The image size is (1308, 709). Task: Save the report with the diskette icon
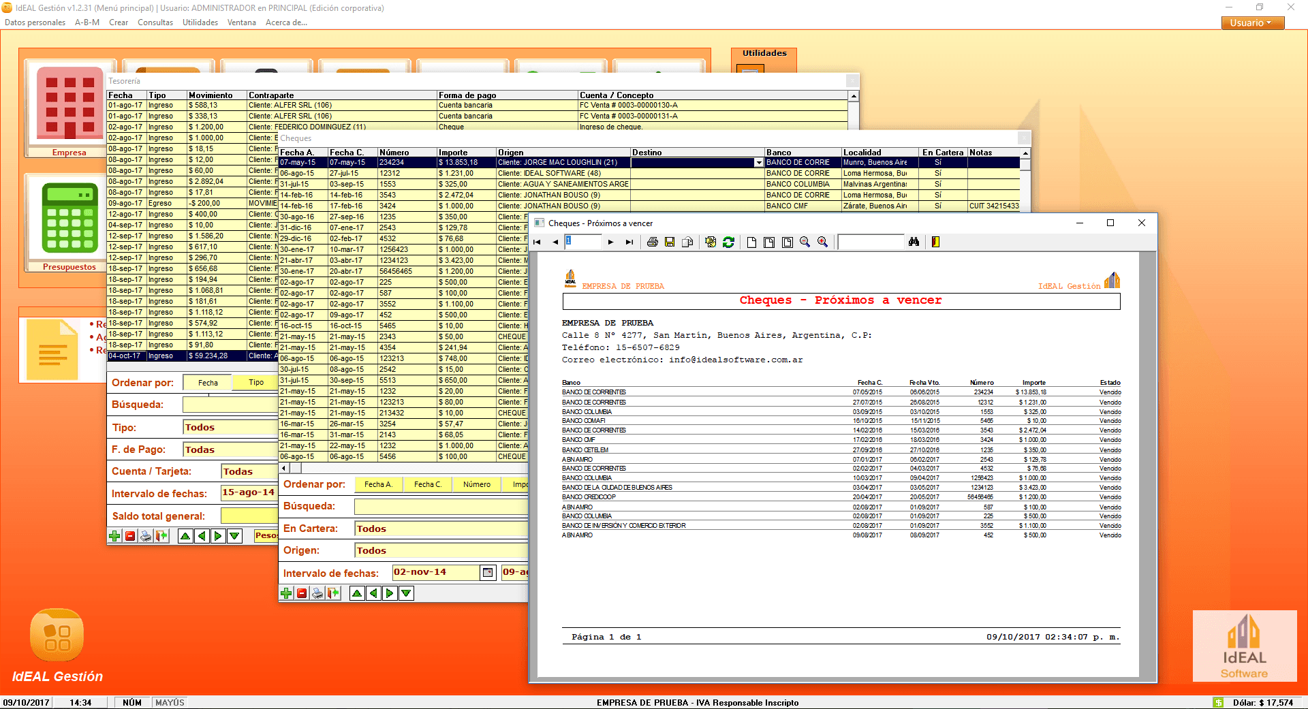(670, 242)
